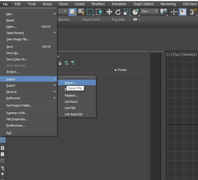The image size is (198, 180).
Task: Activate the Select and Scale tool
Action: [x=127, y=12]
